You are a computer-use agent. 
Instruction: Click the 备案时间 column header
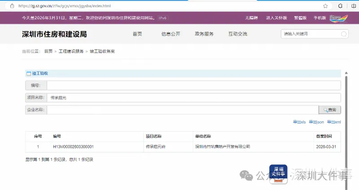(324, 136)
